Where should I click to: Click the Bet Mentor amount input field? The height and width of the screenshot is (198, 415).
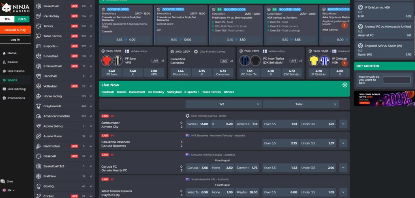point(396,80)
